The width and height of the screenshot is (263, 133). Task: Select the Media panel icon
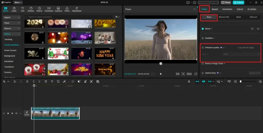(x=6, y=9)
